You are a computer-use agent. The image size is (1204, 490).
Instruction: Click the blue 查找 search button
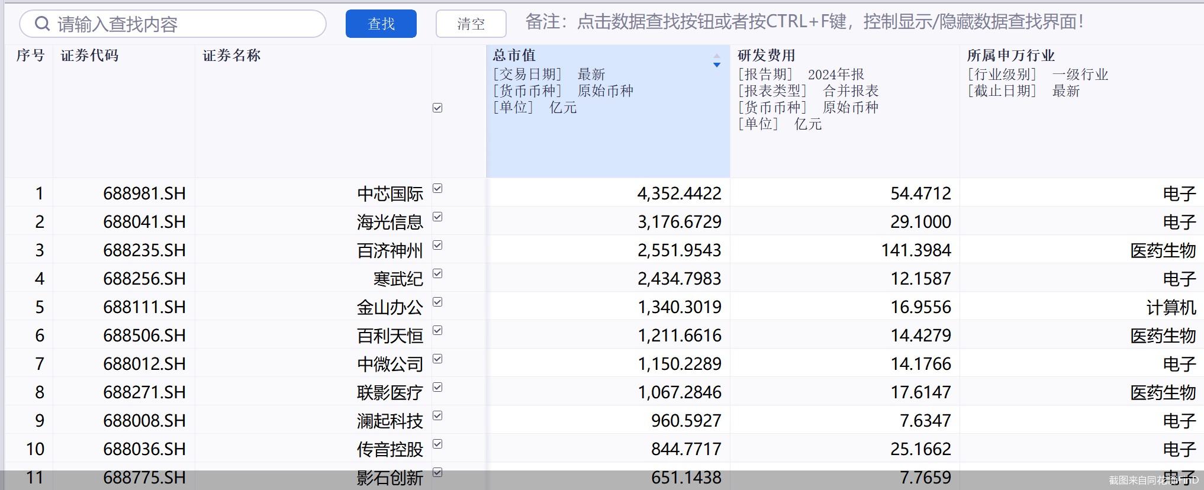381,24
